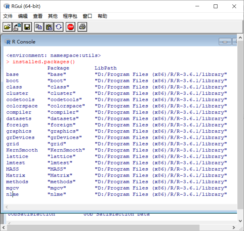Screen dimensions: 244x231
Task: Click the "colorspace" quoted package value
Action: click(x=66, y=106)
